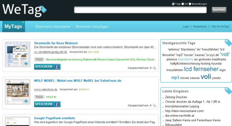The image size is (232, 126).
Task: Open Stromtarife für Ihren Wohnort title
Action: pyautogui.click(x=56, y=43)
